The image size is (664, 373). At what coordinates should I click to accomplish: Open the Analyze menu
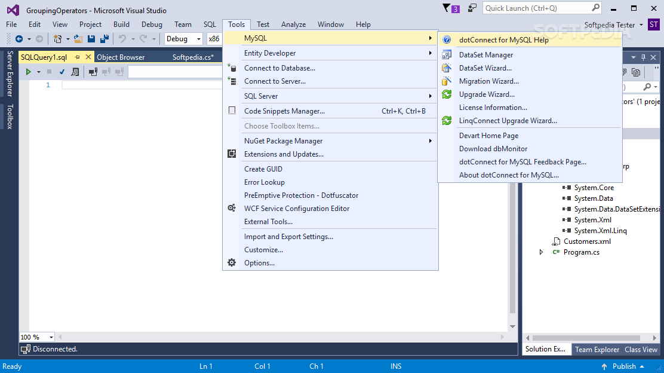point(293,25)
